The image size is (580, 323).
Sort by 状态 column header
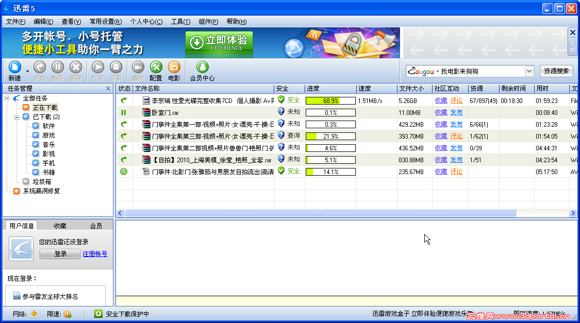click(x=124, y=88)
